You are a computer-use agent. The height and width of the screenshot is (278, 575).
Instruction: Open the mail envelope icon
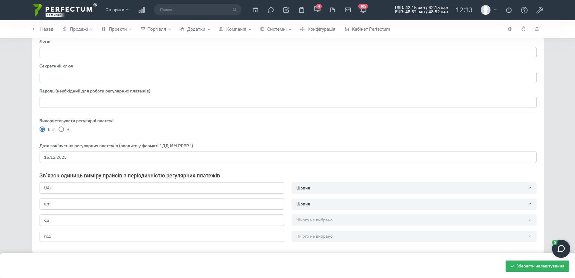[x=348, y=10]
